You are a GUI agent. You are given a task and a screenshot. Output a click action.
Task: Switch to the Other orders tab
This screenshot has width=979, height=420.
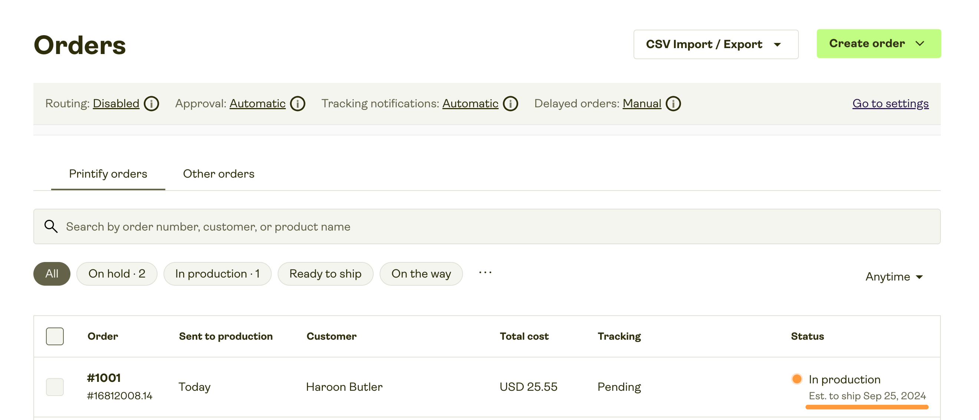click(219, 174)
